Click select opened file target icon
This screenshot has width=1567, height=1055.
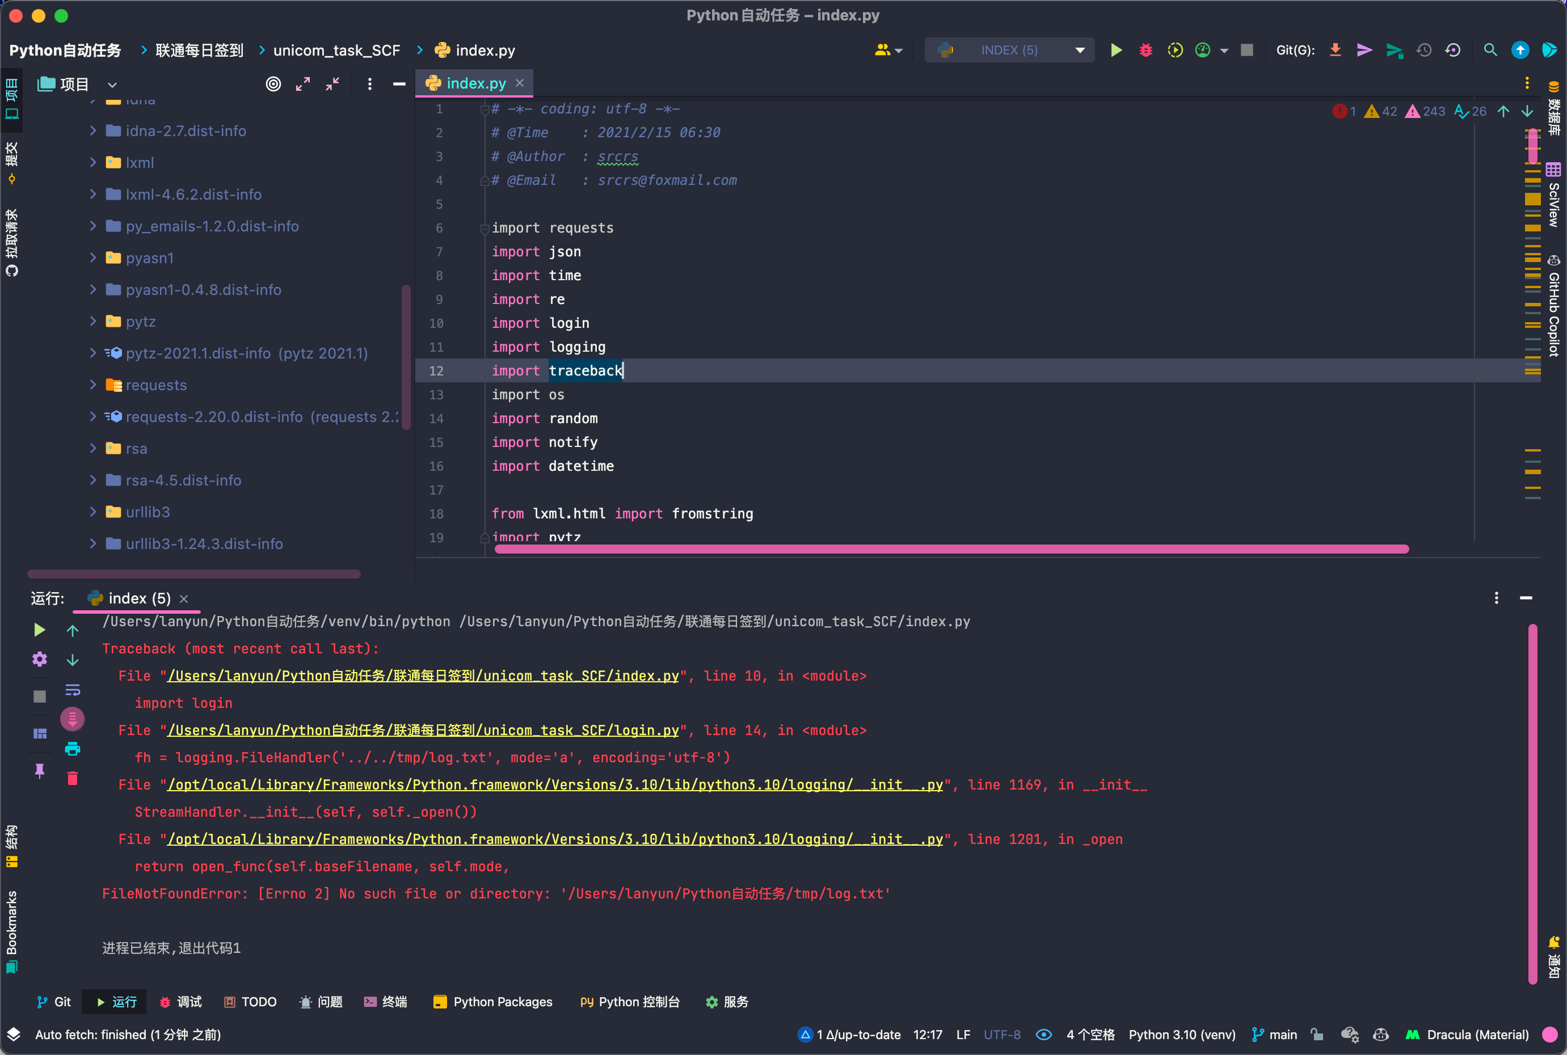[273, 84]
